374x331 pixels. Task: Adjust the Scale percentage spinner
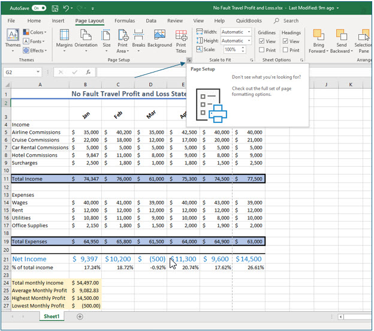(243, 50)
